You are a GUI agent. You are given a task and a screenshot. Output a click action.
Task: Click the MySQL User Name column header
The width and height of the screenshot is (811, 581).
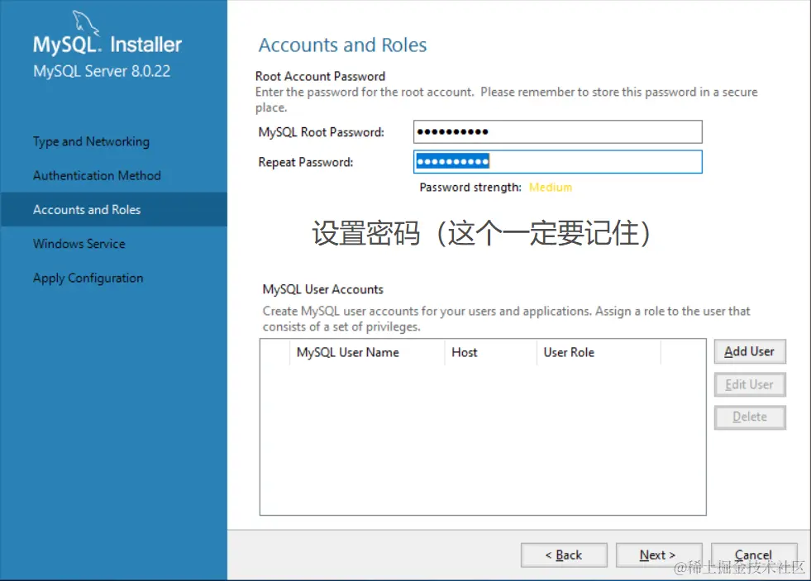pyautogui.click(x=367, y=353)
